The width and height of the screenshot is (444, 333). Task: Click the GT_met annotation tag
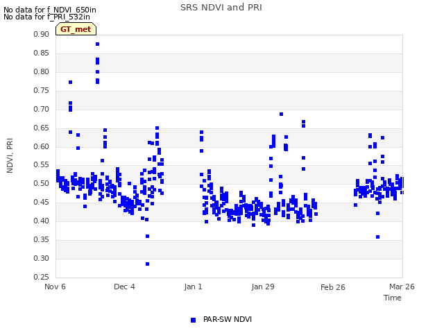(76, 29)
